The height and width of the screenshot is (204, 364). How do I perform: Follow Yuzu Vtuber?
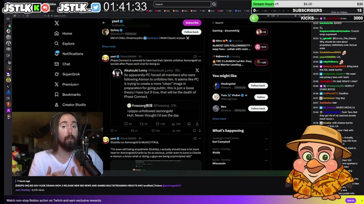point(261,97)
